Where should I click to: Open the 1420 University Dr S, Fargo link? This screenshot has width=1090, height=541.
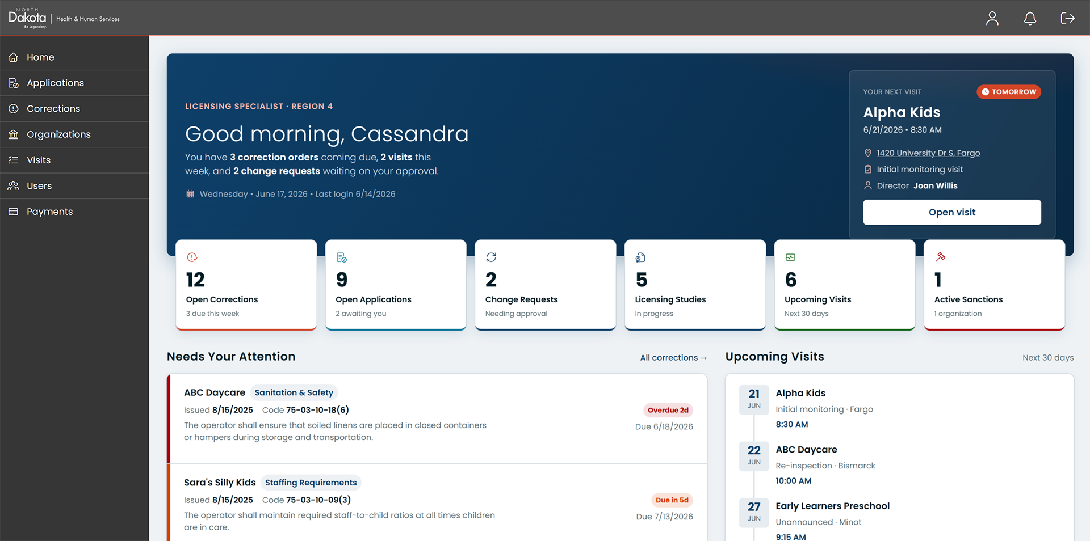928,153
